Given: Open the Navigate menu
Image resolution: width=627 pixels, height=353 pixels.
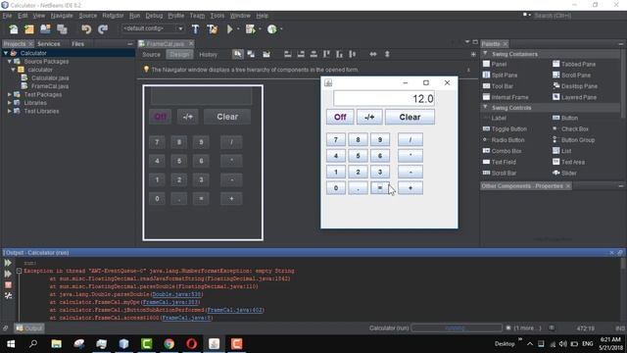Looking at the screenshot, I should click(x=62, y=16).
